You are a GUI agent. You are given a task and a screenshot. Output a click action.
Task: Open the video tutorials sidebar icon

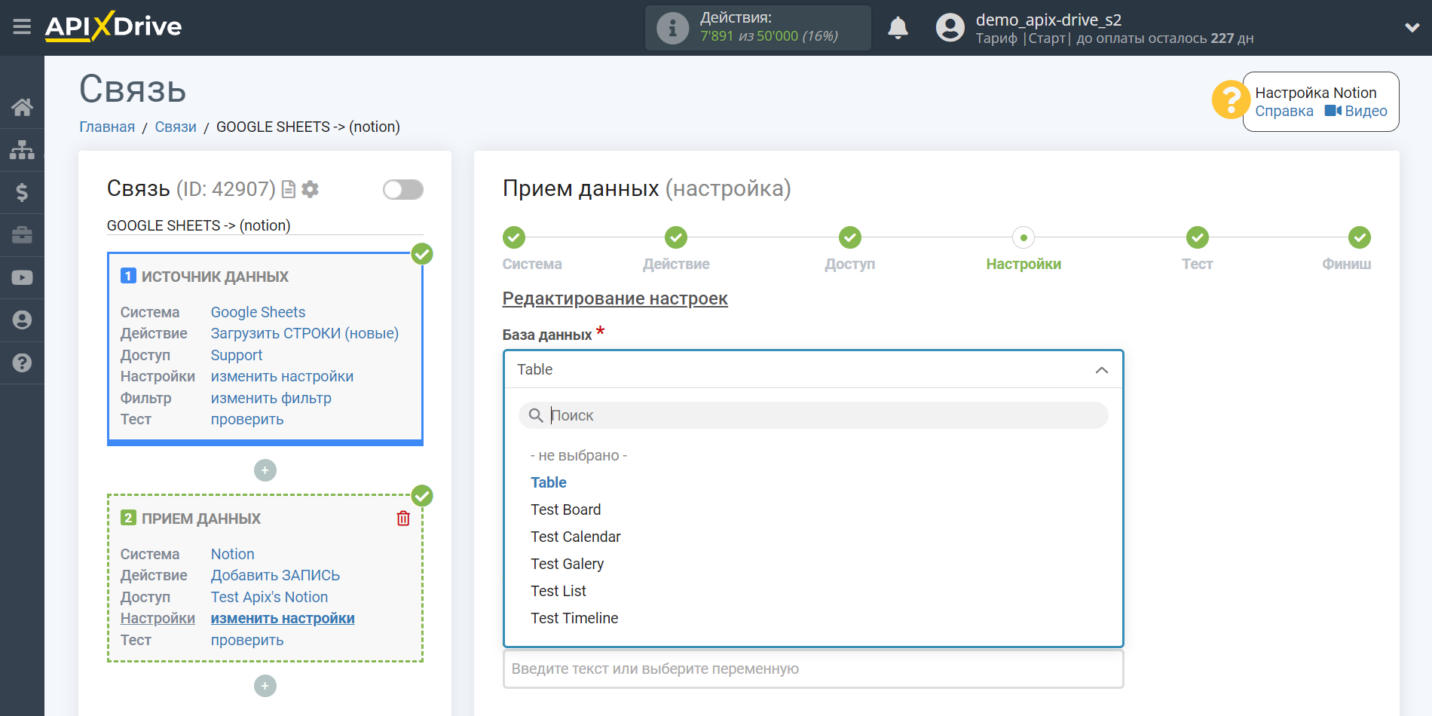(22, 277)
